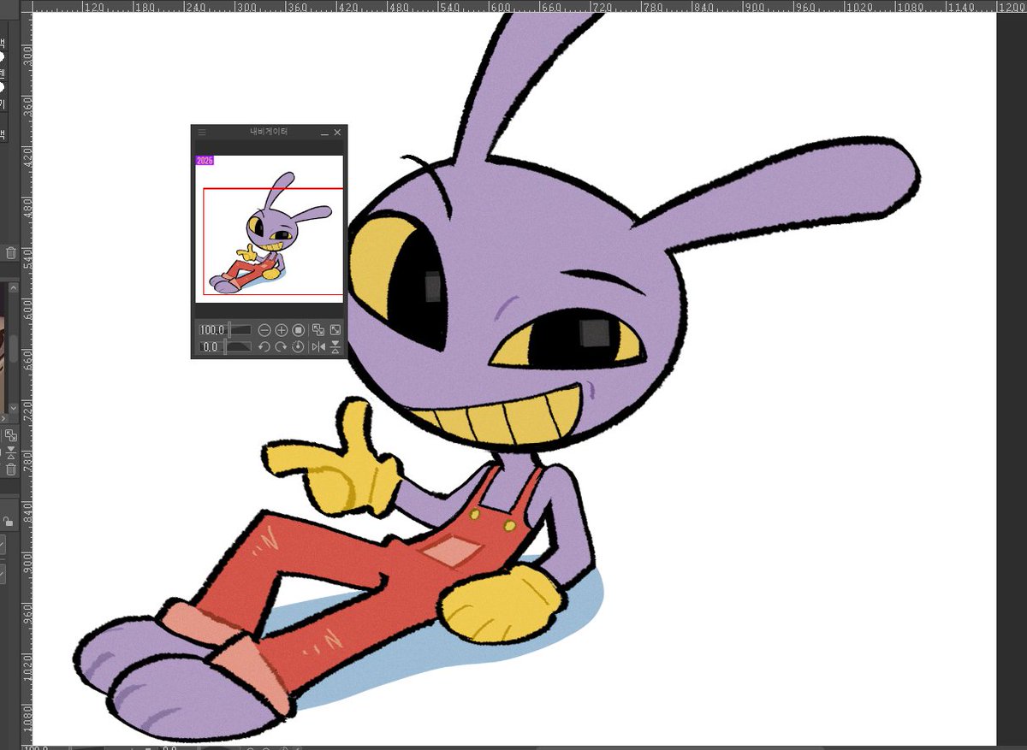Click the Navigator preview thumbnail of the character
The image size is (1027, 750).
click(269, 228)
